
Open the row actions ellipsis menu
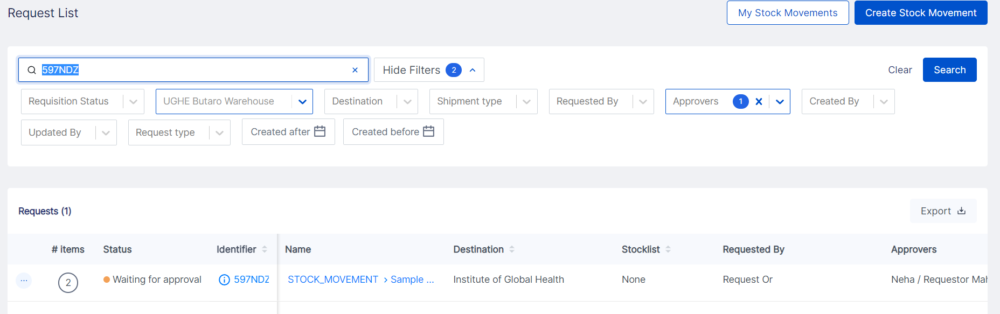point(24,280)
